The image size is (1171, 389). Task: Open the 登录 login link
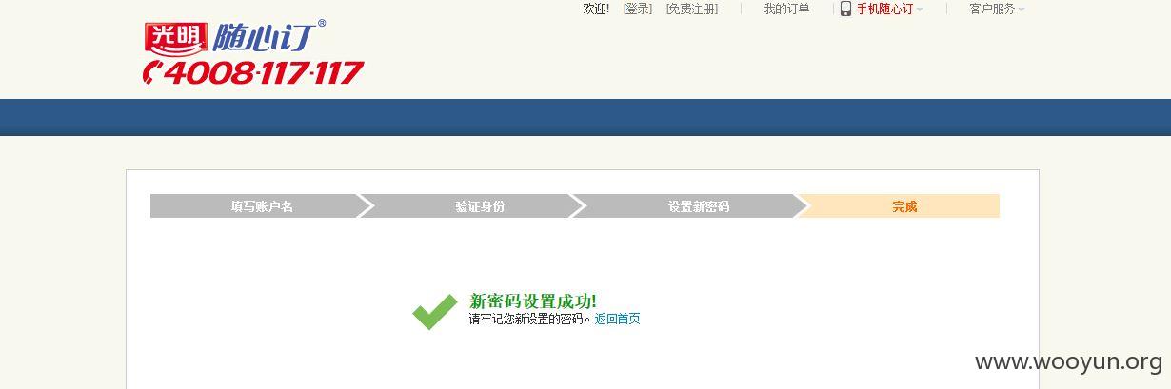[x=638, y=9]
